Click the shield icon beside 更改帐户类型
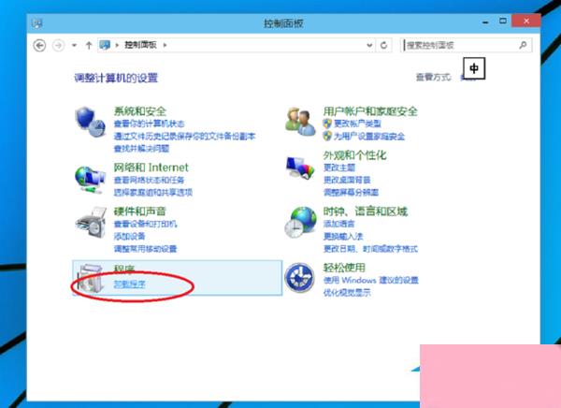 click(327, 124)
